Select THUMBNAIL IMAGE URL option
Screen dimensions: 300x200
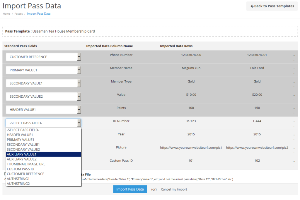(x=44, y=164)
